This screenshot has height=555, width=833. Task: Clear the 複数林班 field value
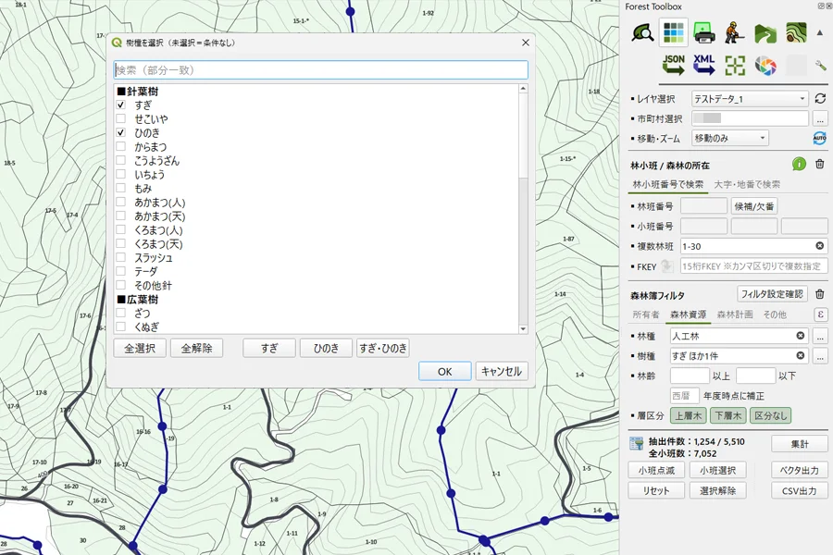(x=820, y=246)
